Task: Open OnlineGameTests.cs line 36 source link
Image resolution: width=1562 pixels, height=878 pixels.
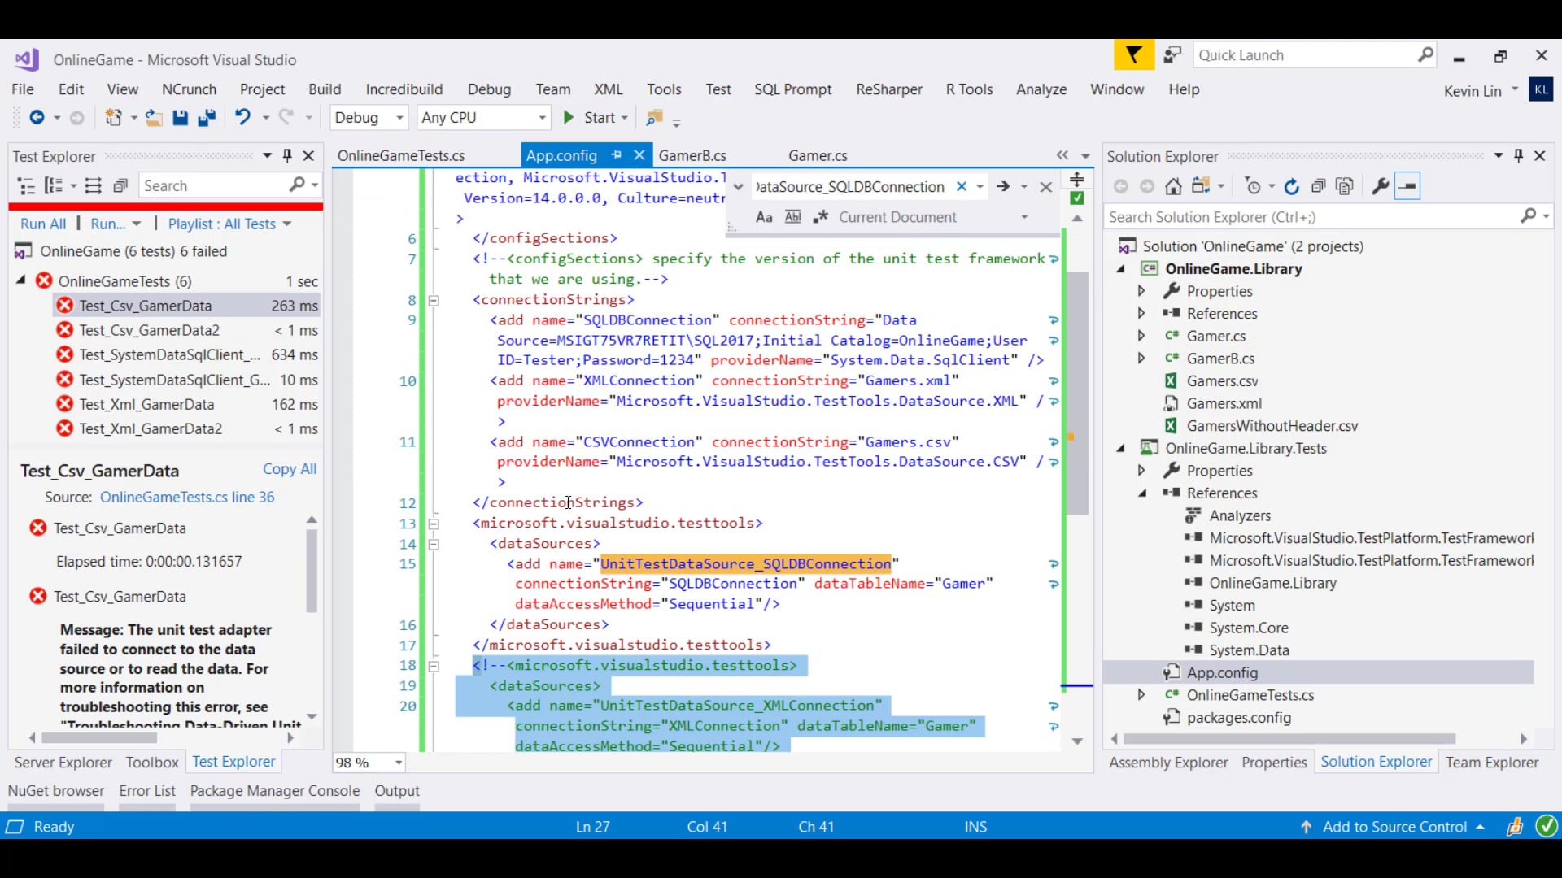Action: pos(187,497)
